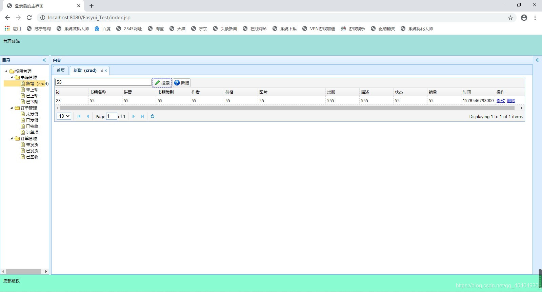Open the 淘宝 bookmark
Image resolution: width=542 pixels, height=292 pixels.
[156, 29]
